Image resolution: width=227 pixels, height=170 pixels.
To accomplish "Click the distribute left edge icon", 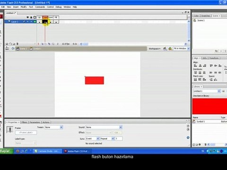I will 211,73.
